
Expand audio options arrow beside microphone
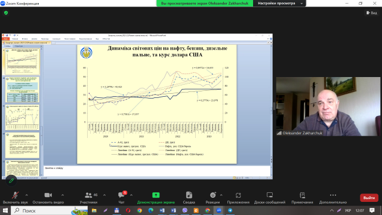26,195
